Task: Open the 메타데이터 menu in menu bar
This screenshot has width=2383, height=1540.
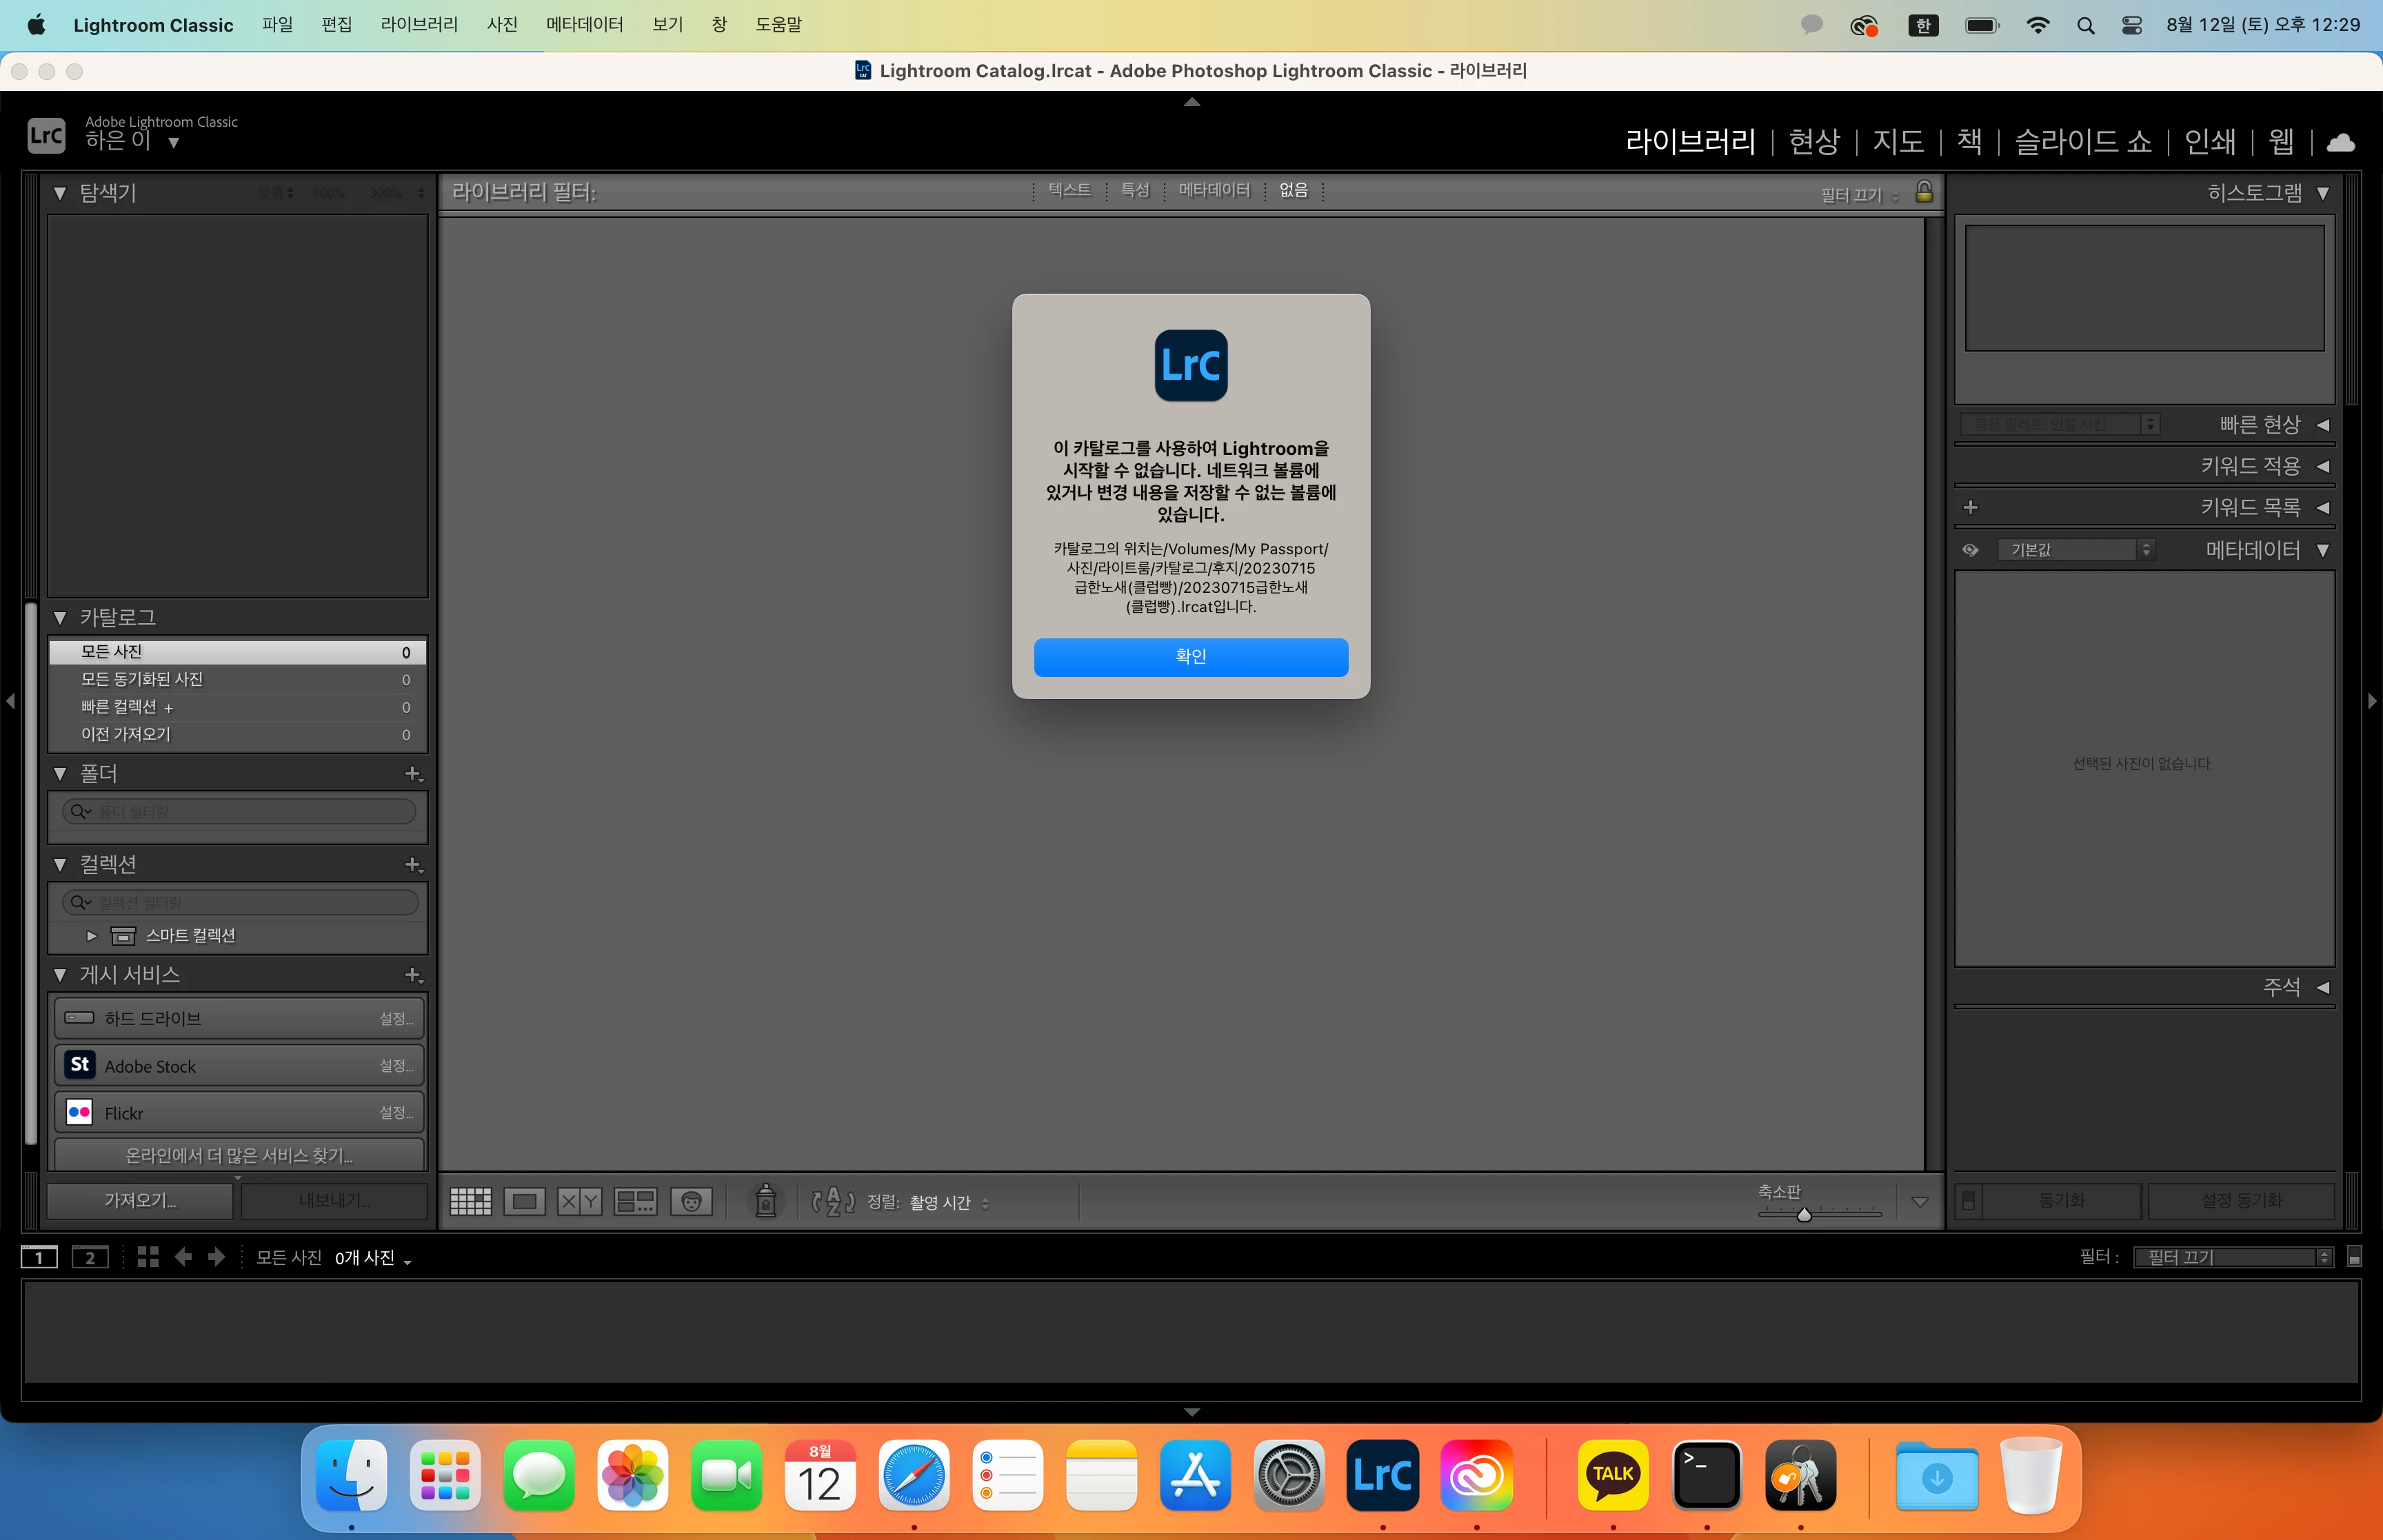Action: pyautogui.click(x=584, y=24)
